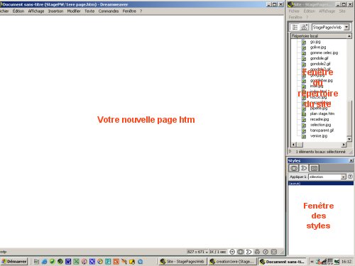Click the venise.jpg image file icon
This screenshot has width=355, height=266.
pos(304,136)
